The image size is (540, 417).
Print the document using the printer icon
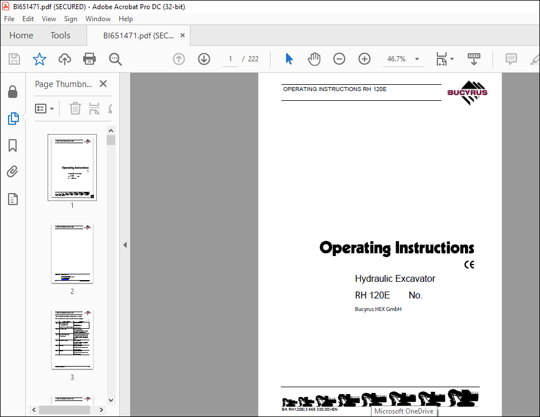[x=89, y=59]
